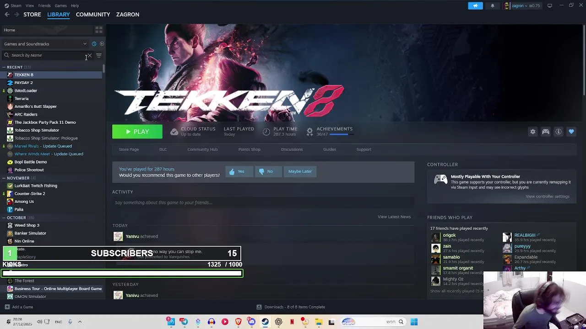Screen dimensions: 586x329
Task: Open the ZAGRON profile tab
Action: (x=128, y=15)
